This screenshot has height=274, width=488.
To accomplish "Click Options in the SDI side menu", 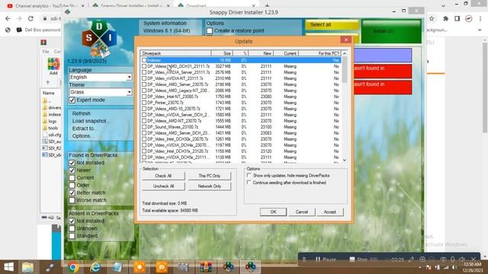I will pos(82,135).
